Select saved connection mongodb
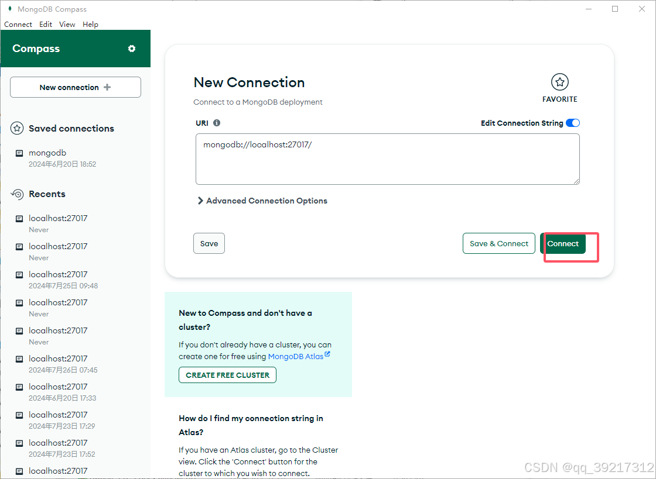Image resolution: width=656 pixels, height=479 pixels. (76, 158)
